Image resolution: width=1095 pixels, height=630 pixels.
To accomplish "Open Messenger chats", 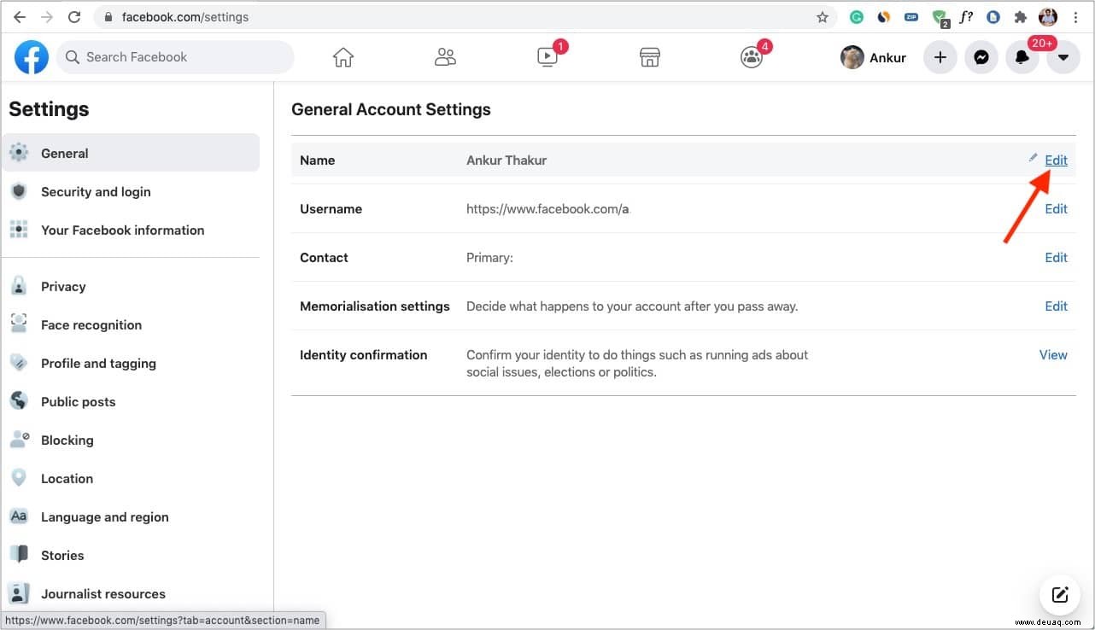I will (x=981, y=57).
